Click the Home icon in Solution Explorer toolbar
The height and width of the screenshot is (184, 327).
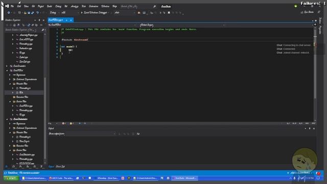coord(14,25)
